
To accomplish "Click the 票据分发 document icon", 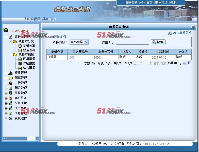I will point(20,46).
